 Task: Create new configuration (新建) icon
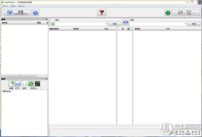[11, 84]
